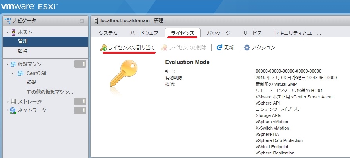This screenshot has height=158, width=350.
Task: Click the Networking globe icon
Action: coord(13,110)
